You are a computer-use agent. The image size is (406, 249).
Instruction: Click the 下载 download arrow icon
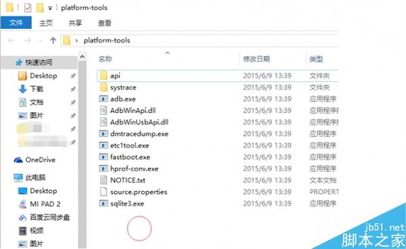(x=22, y=89)
